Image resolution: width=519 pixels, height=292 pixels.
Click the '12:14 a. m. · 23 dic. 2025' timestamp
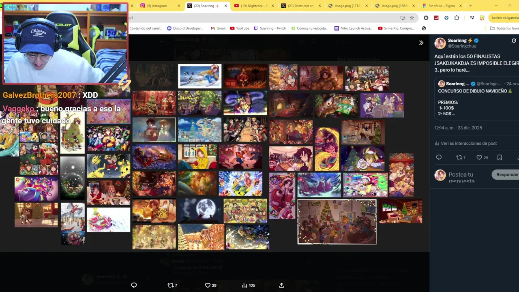coord(458,128)
